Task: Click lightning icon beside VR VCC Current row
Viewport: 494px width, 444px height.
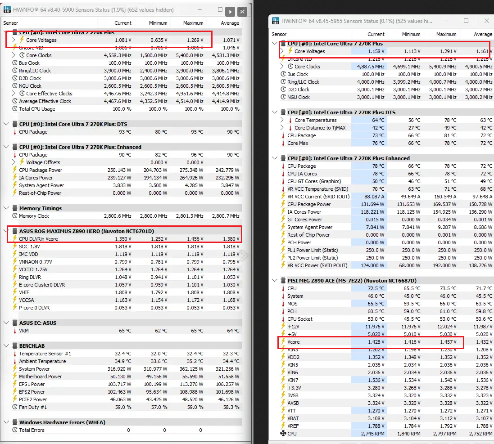Action: (283, 196)
